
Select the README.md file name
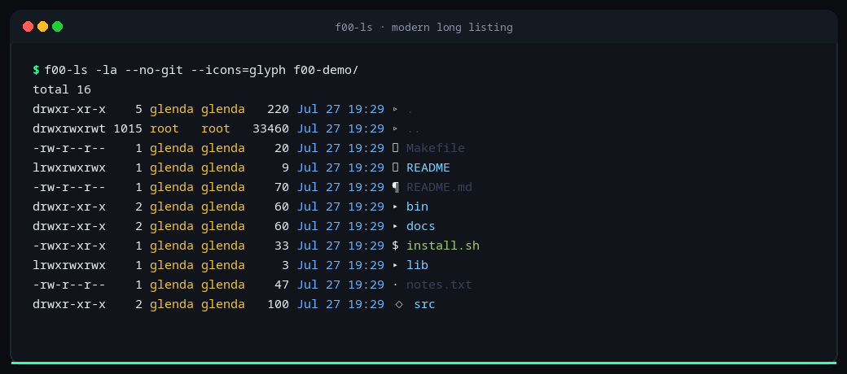point(439,188)
